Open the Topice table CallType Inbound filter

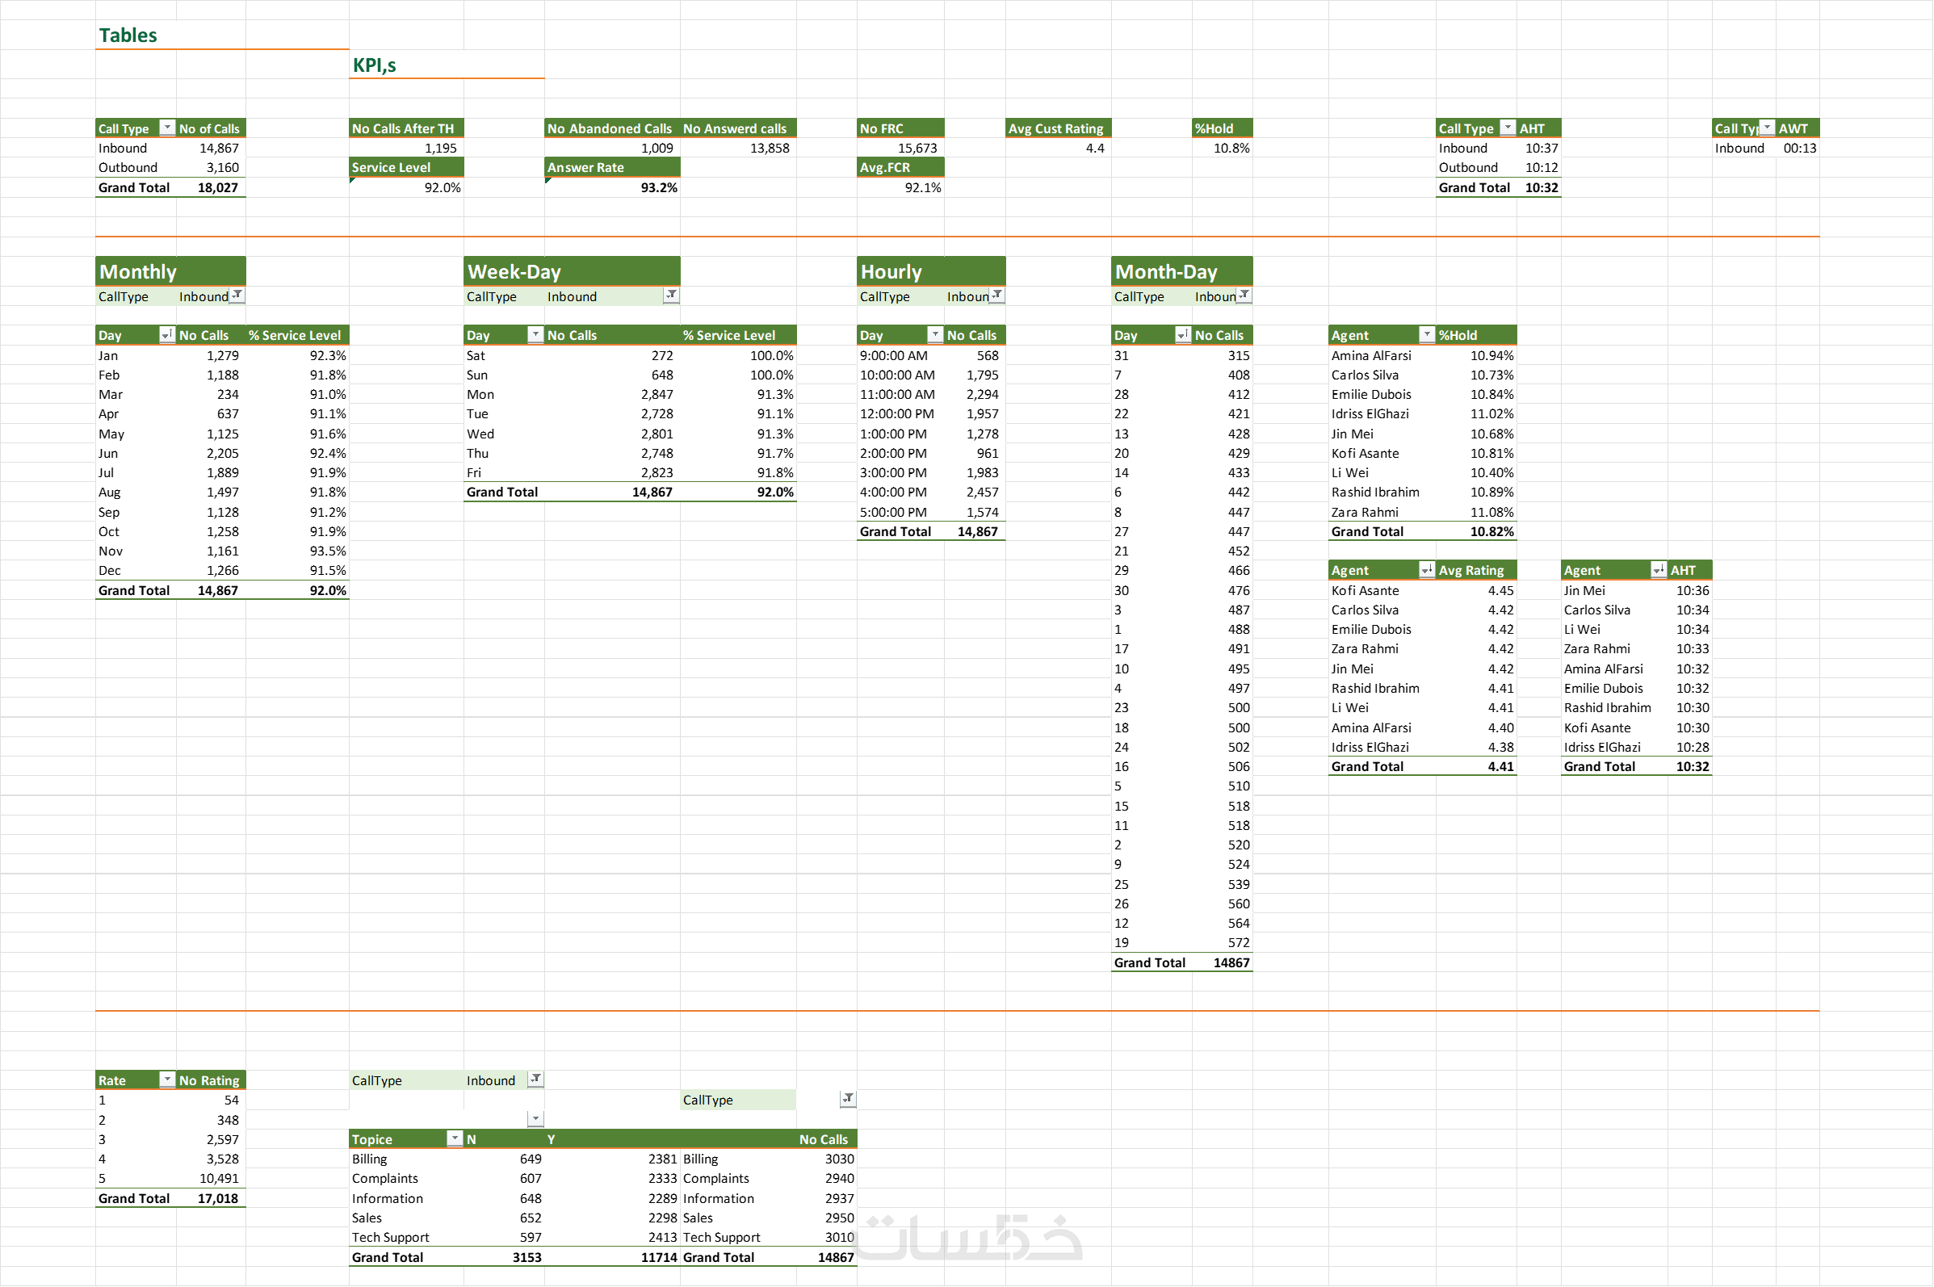pos(535,1079)
